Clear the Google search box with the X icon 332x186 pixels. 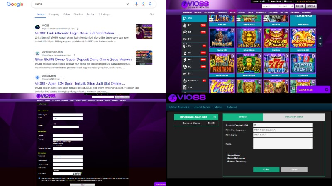127,4
